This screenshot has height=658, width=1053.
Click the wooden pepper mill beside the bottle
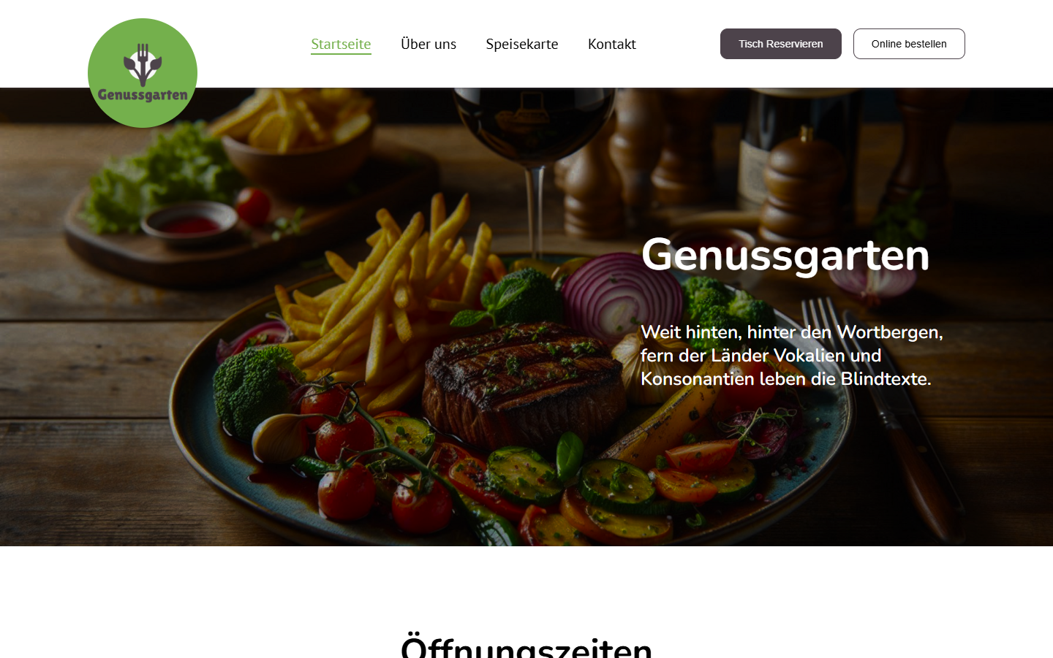coord(801,179)
